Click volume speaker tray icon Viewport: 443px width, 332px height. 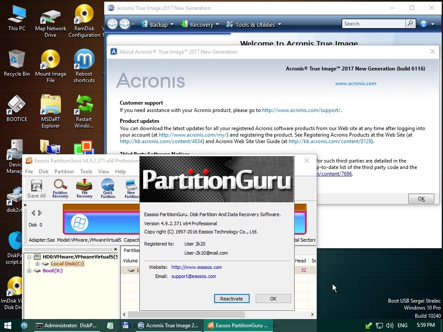point(390,326)
